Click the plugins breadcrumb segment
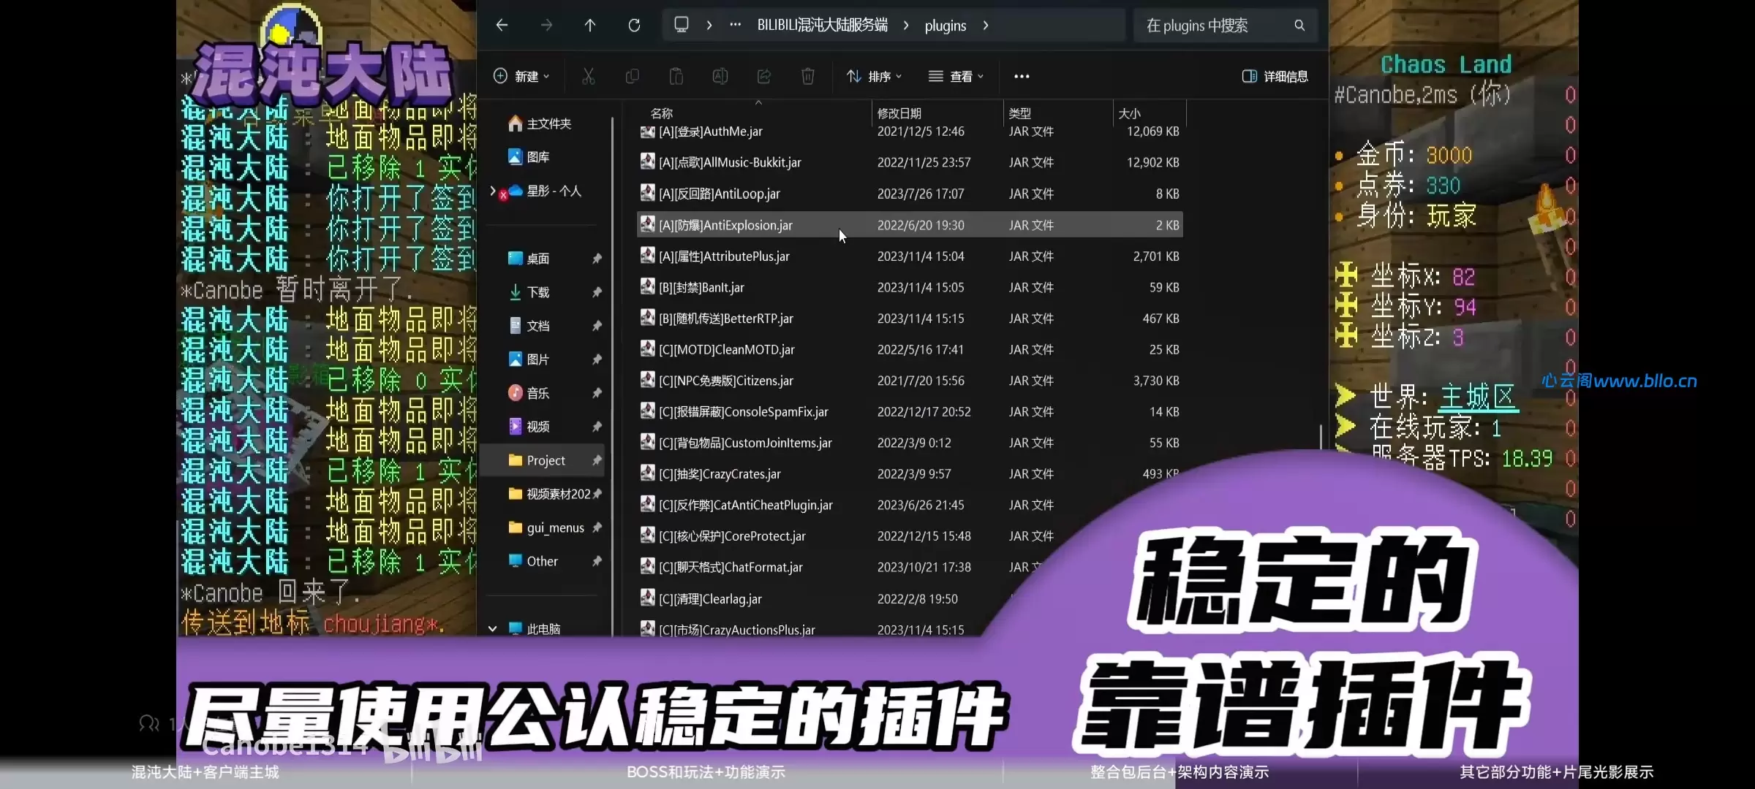The image size is (1755, 789). 945,26
